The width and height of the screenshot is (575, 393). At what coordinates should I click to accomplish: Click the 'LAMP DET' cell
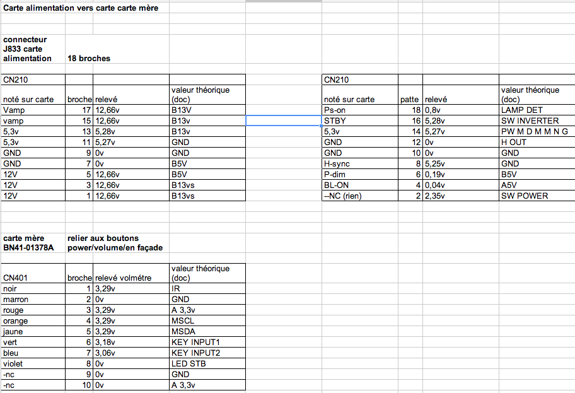[x=537, y=110]
